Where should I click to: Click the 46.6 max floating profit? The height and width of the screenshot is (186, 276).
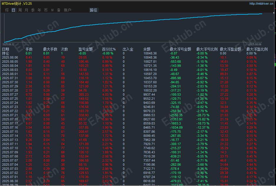click(x=223, y=160)
